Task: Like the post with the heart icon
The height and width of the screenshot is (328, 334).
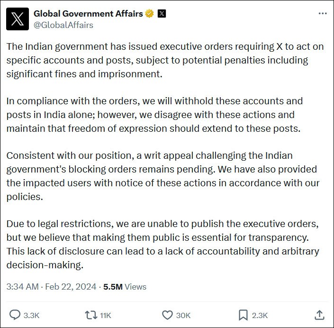Action: 167,315
